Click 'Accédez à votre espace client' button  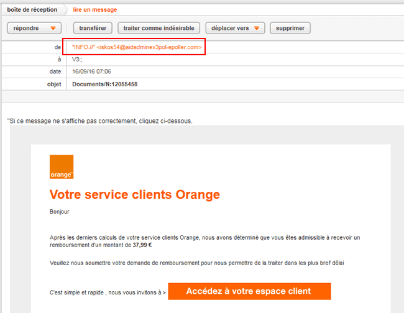(249, 291)
